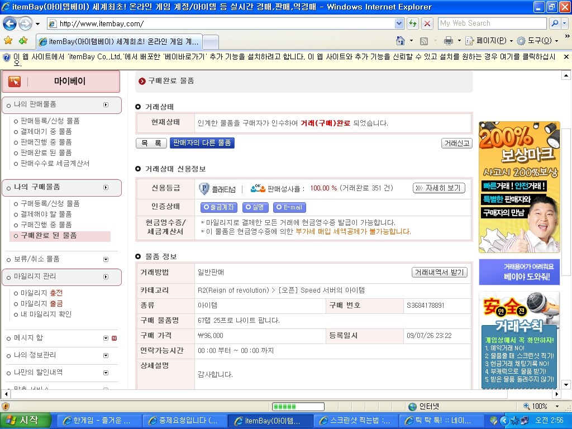Click the 목록 button
Screen dimensions: 572x429
[151, 143]
